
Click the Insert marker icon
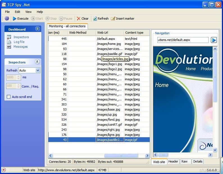pos(113,19)
